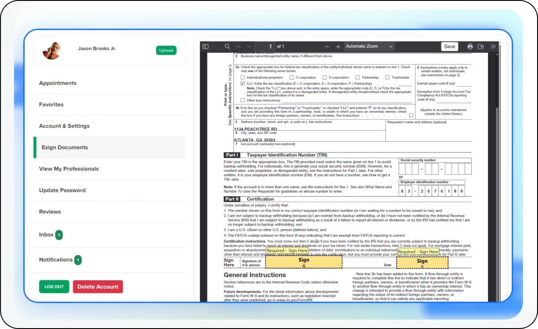Screen dimensions: 538x329
Task: Click the green Upload button
Action: click(166, 50)
